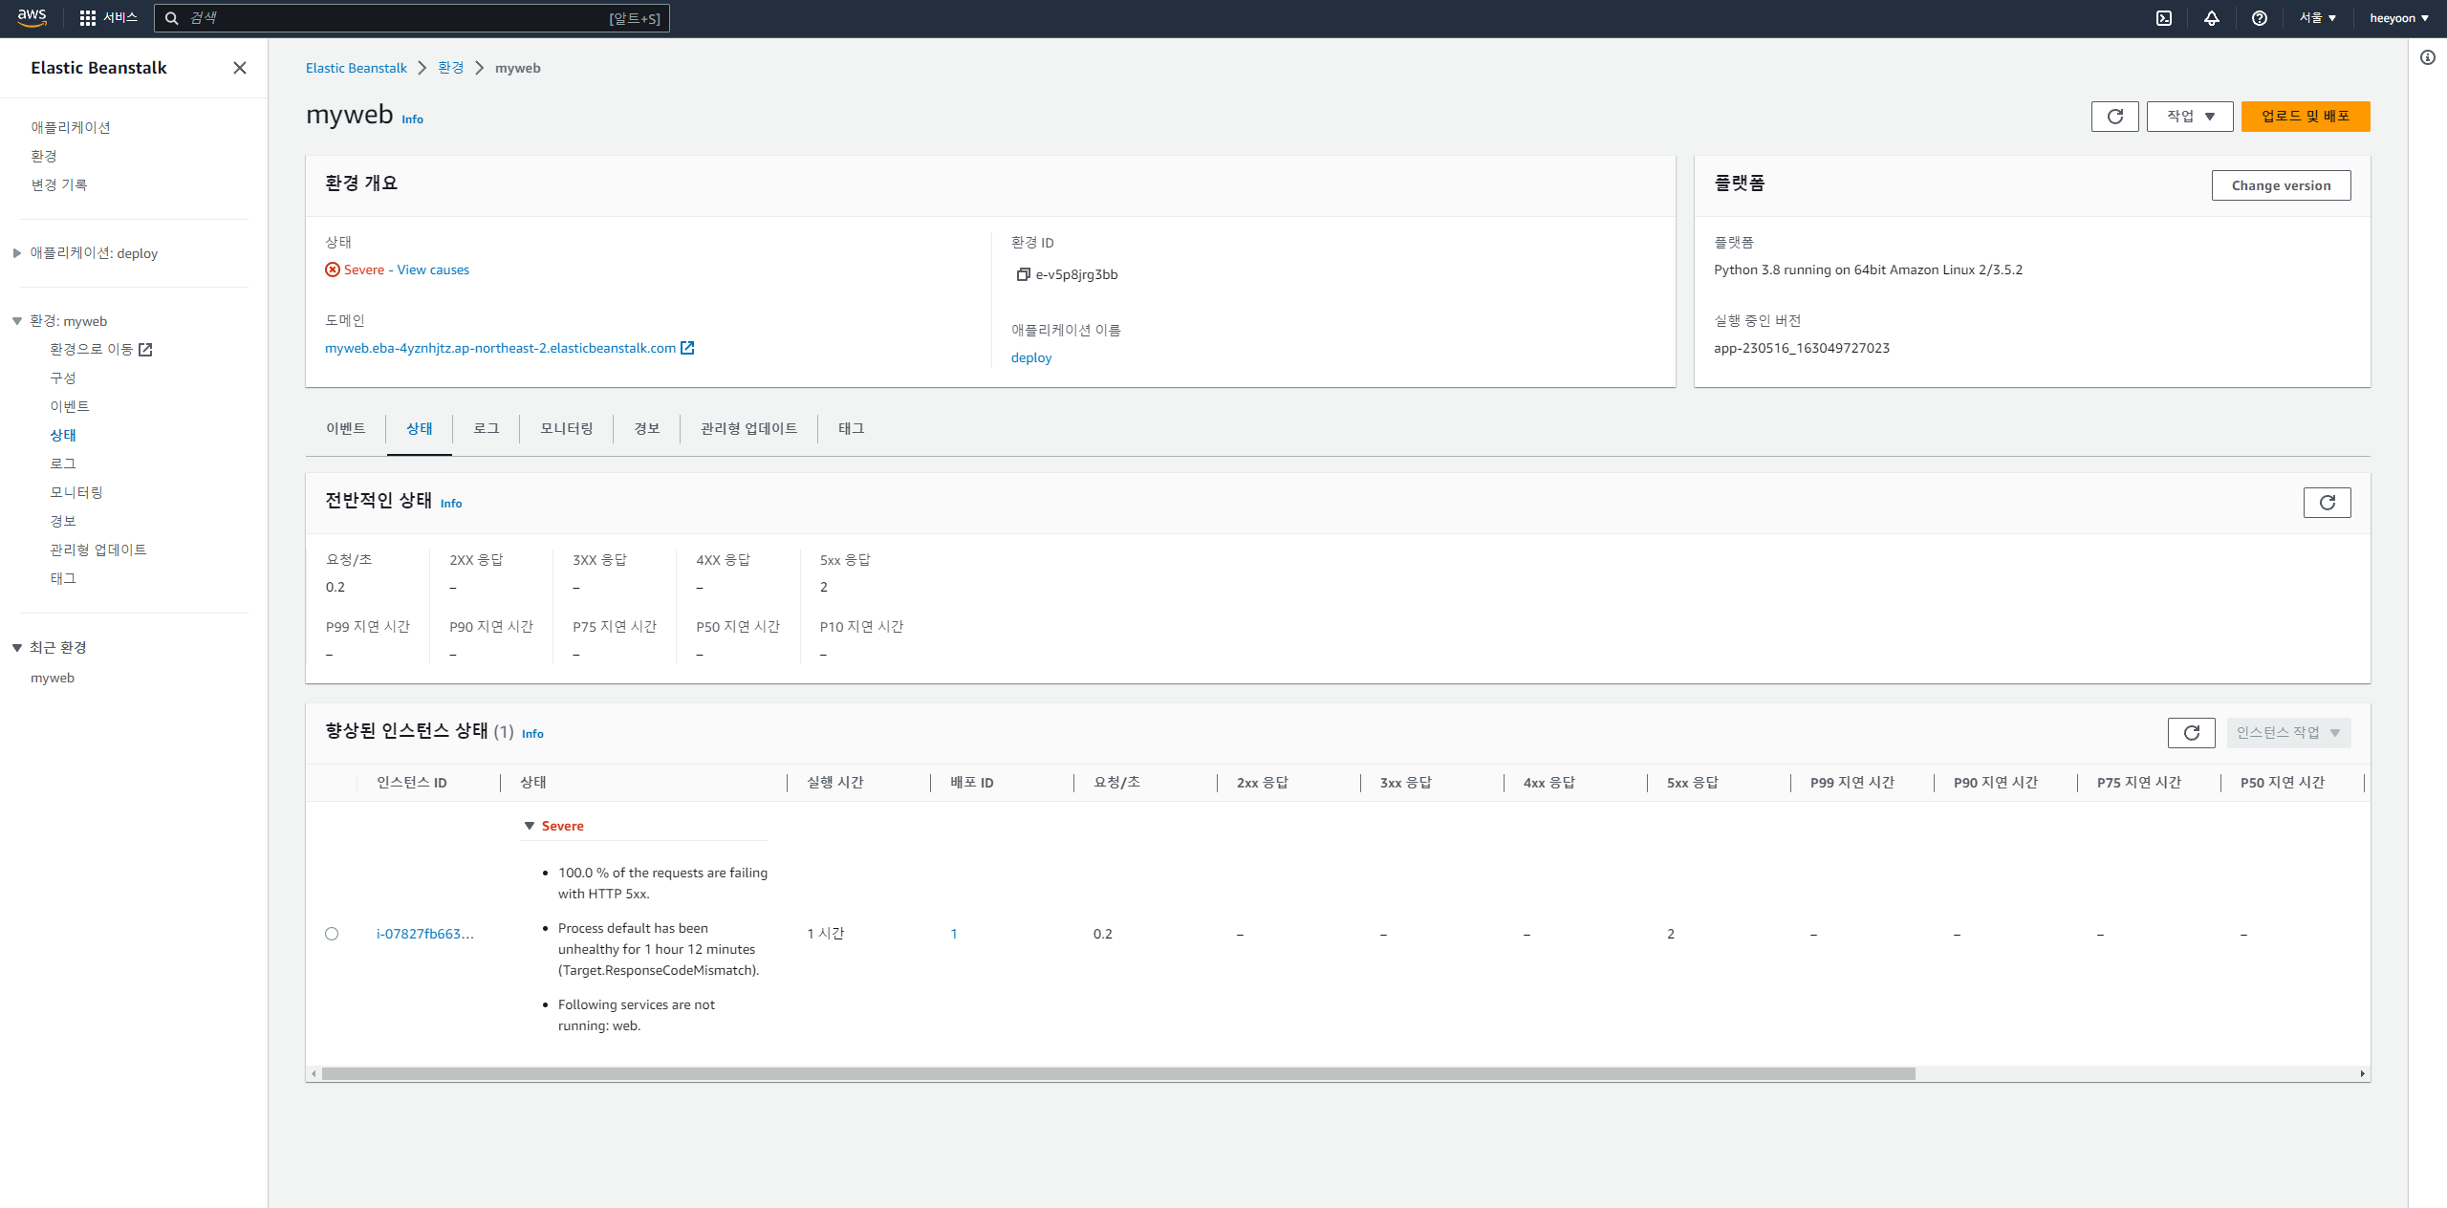
Task: Select 모니터링 in the sidebar
Action: (x=76, y=493)
